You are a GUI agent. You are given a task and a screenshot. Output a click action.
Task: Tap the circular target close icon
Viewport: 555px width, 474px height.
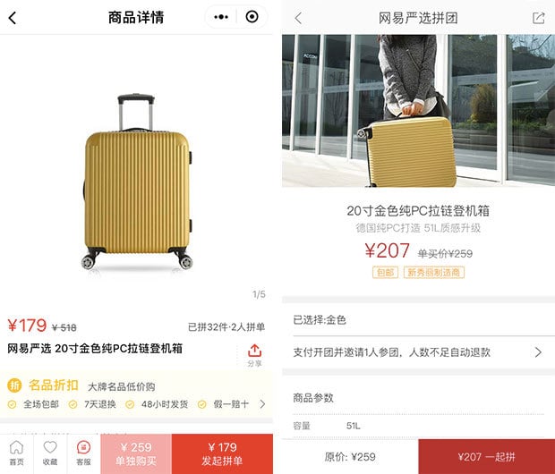(x=252, y=17)
